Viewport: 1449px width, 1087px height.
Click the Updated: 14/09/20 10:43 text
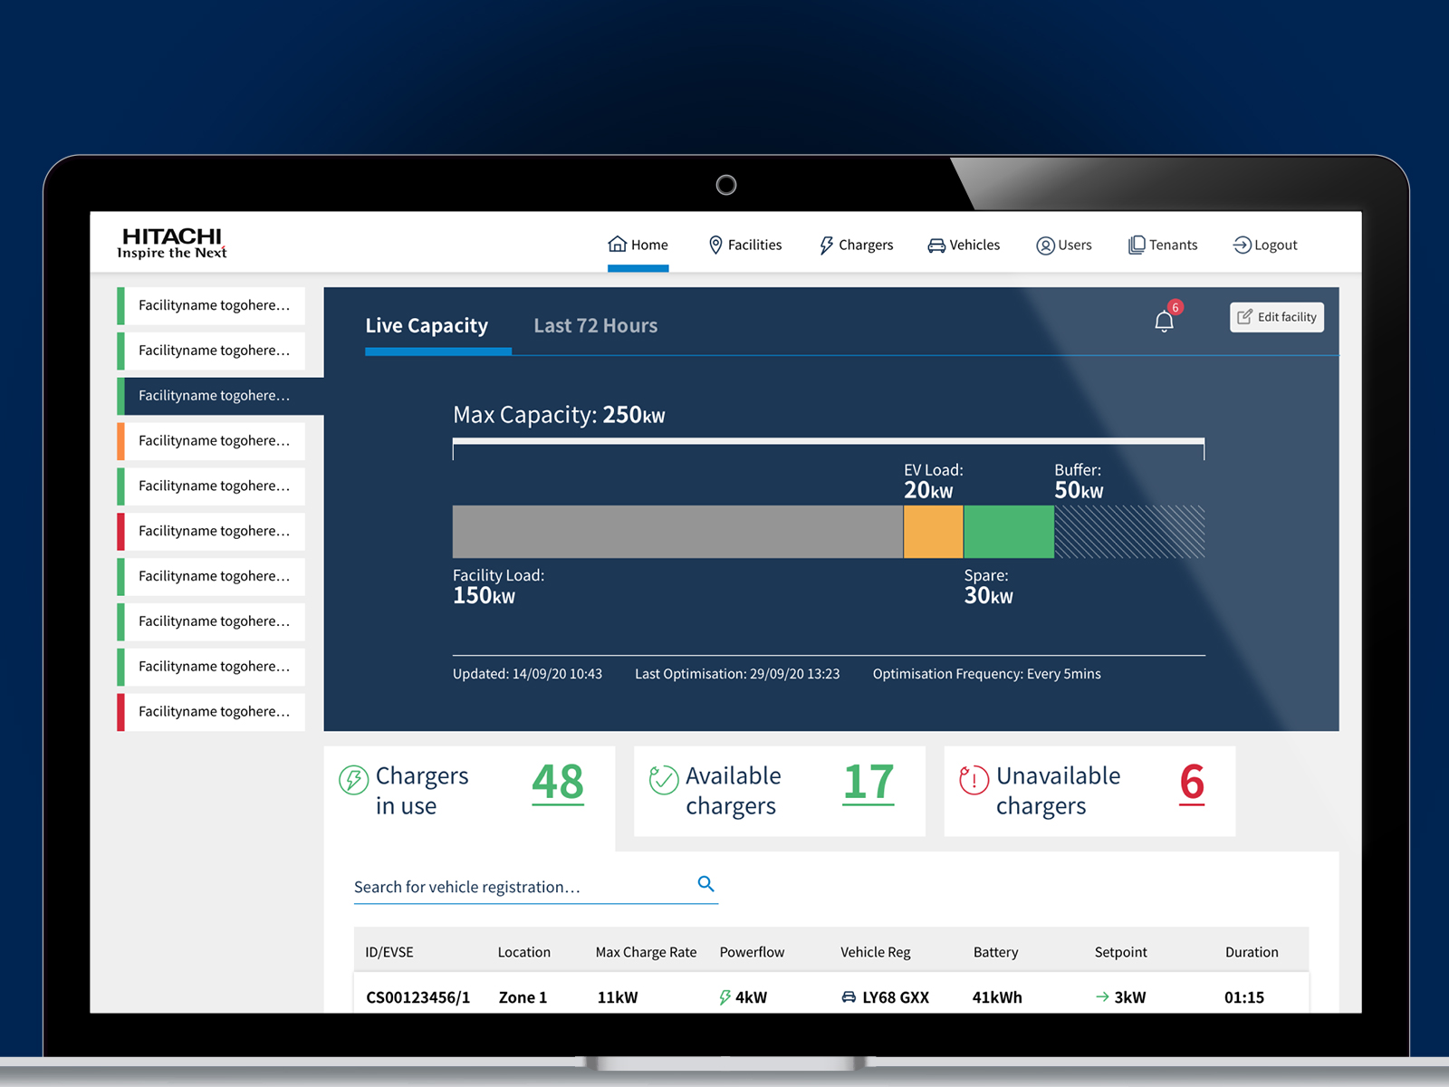(527, 674)
